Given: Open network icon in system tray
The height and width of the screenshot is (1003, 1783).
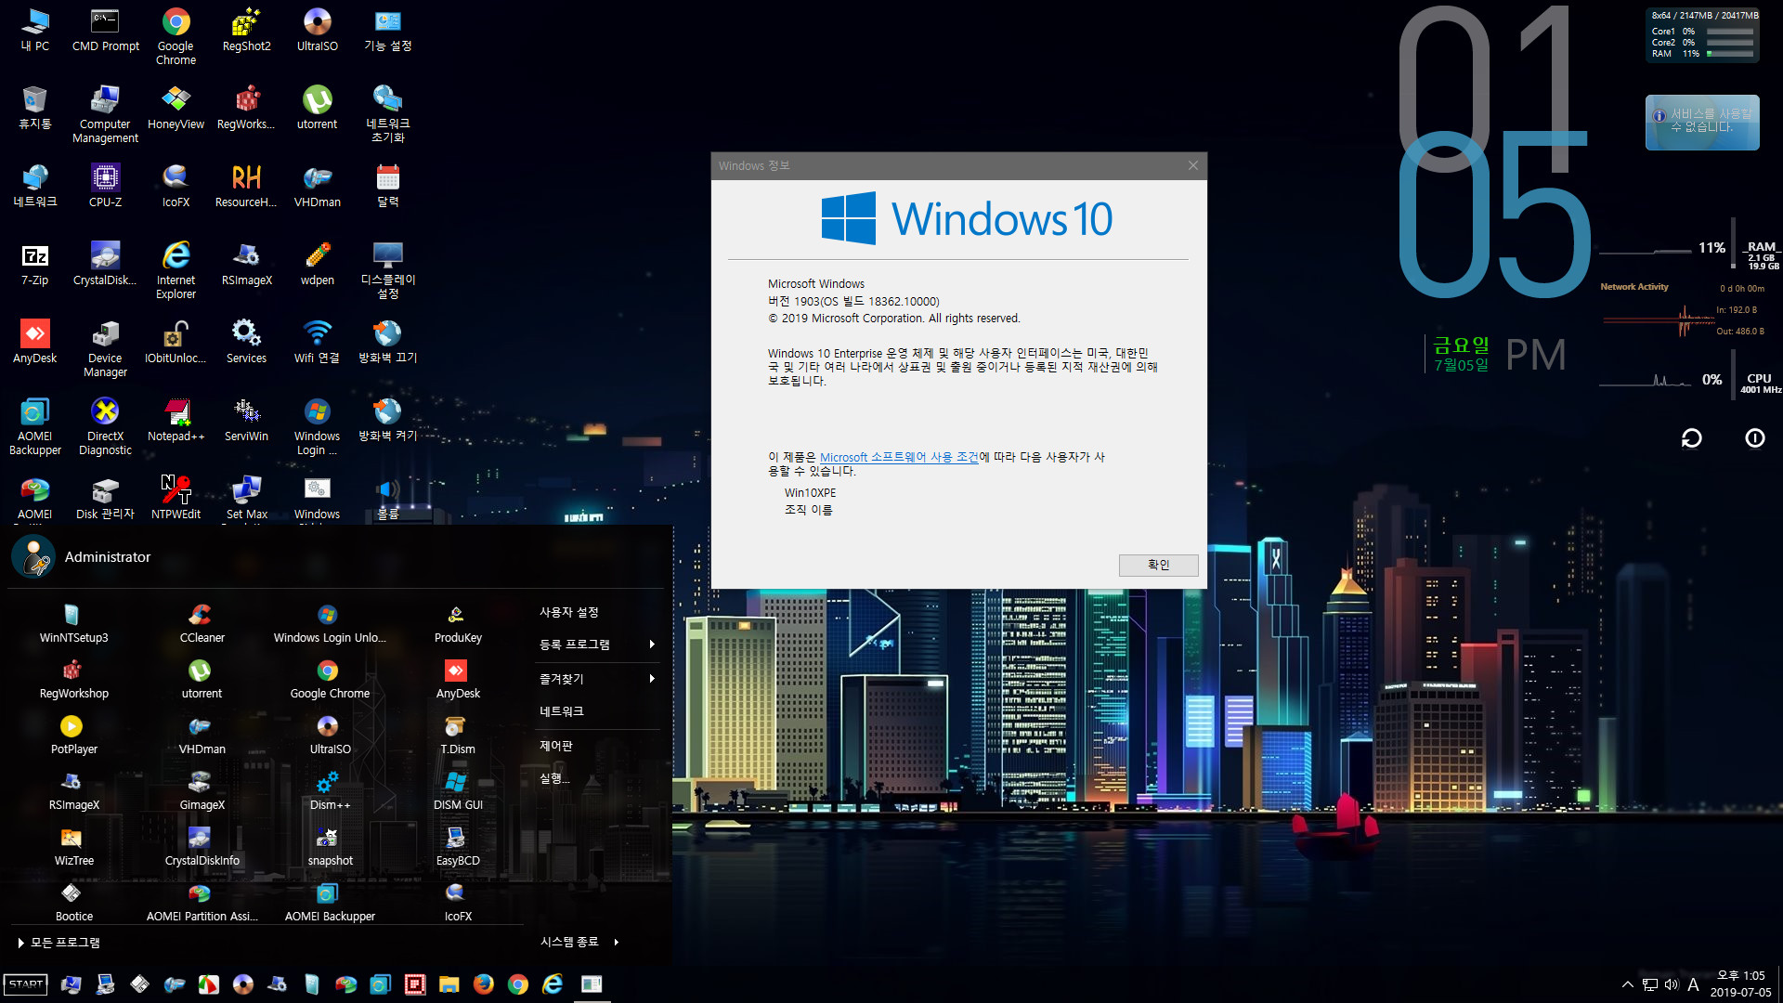Looking at the screenshot, I should (1650, 984).
